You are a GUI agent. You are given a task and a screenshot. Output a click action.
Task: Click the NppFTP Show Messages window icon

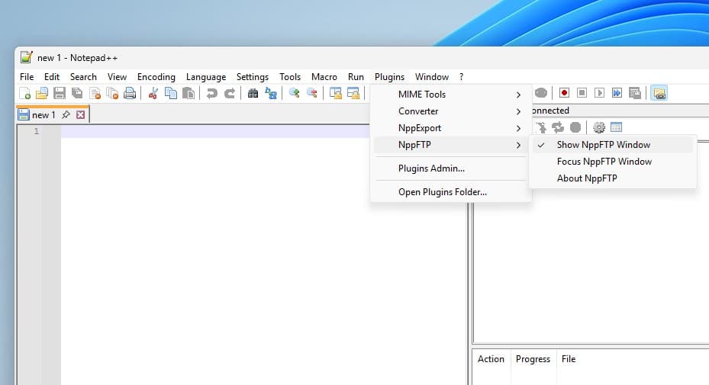617,127
